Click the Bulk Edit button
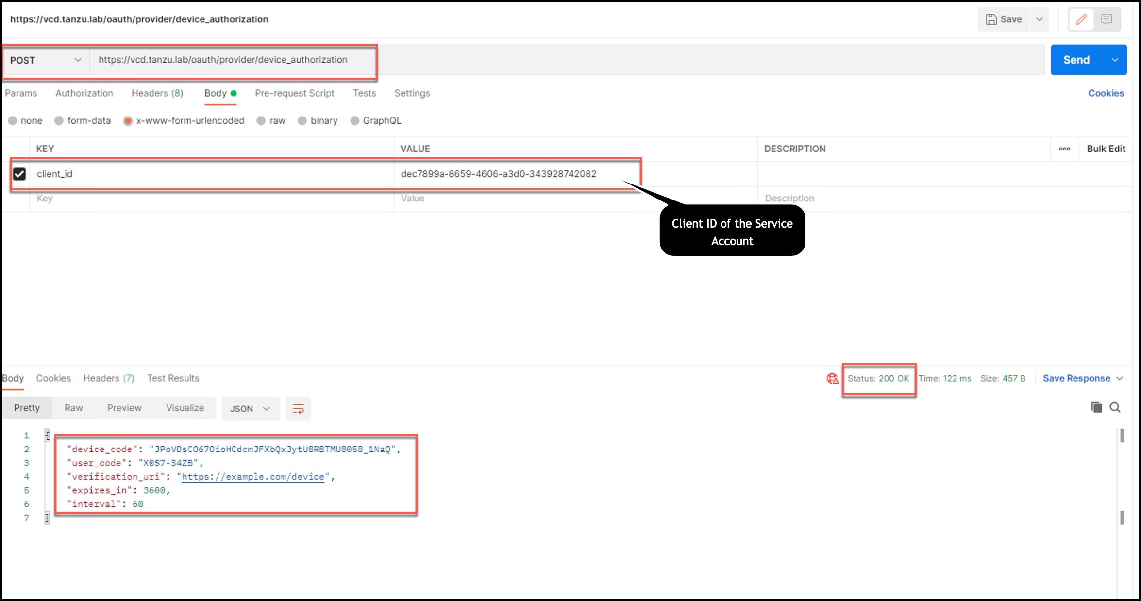 pos(1106,149)
